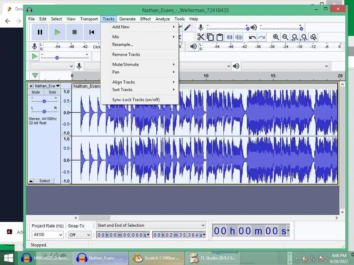Open the audio host dropdown

click(52, 66)
